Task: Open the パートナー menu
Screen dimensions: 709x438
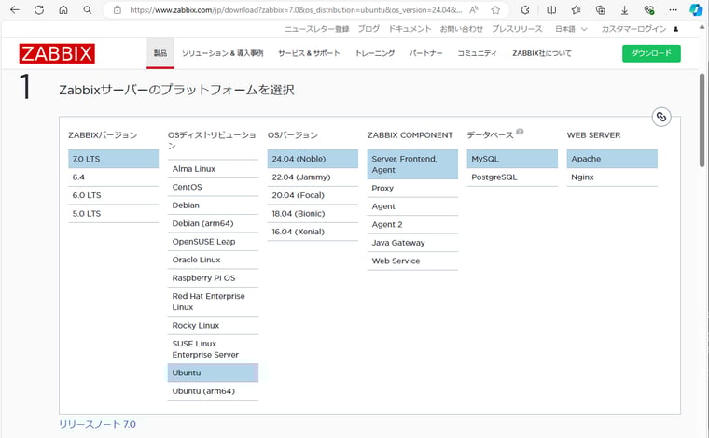Action: coord(426,53)
